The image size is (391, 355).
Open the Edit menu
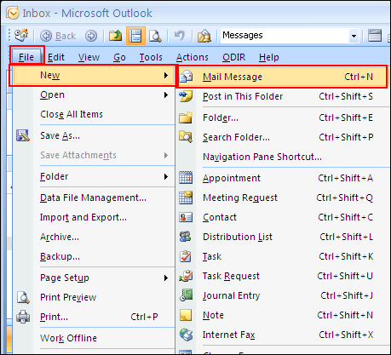pos(56,57)
